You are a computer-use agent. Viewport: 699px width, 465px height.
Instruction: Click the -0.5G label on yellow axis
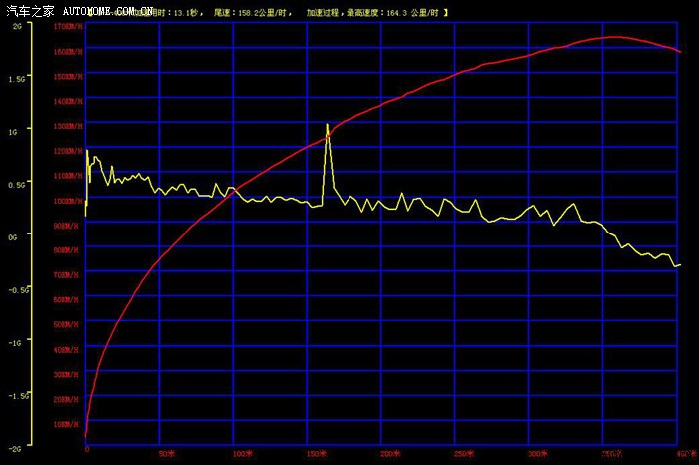[16, 289]
